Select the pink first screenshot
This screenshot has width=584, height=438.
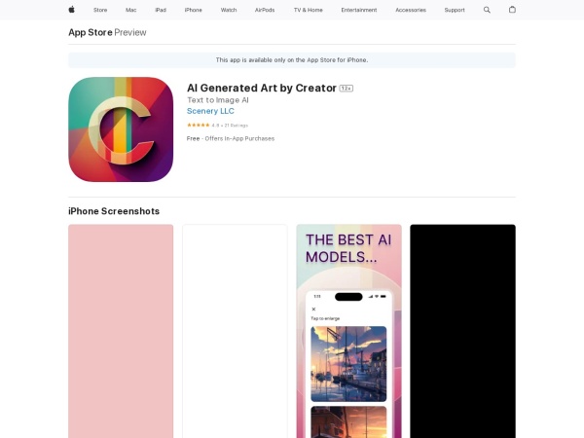click(121, 331)
